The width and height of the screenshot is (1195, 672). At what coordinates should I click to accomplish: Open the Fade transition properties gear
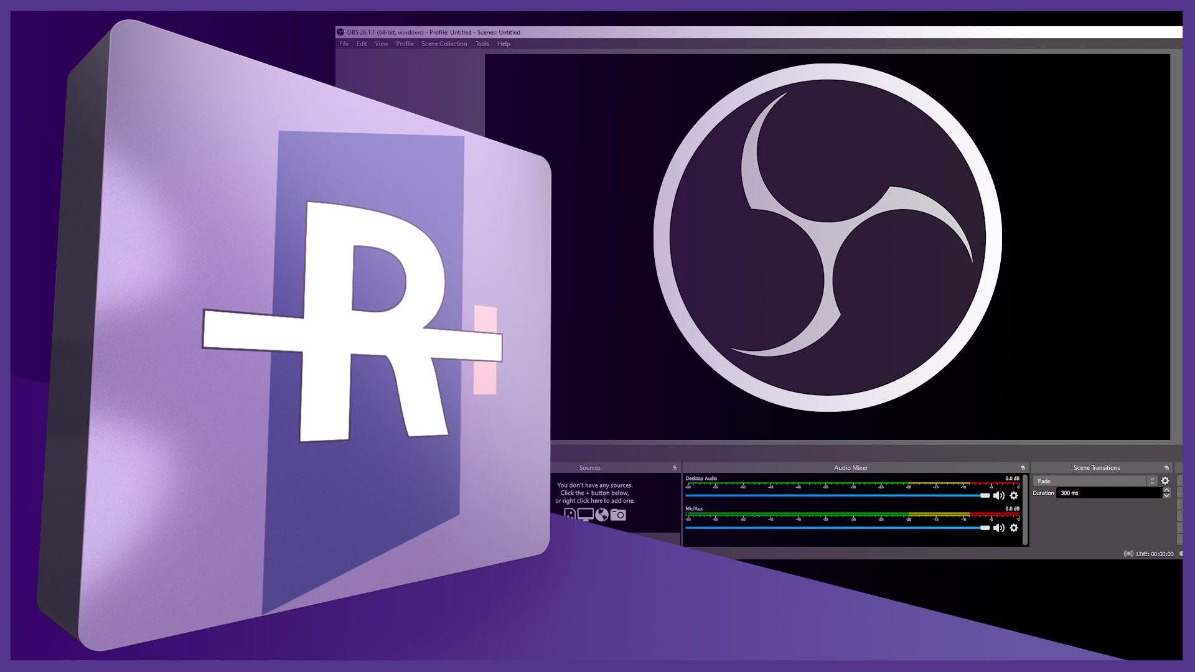(1165, 481)
